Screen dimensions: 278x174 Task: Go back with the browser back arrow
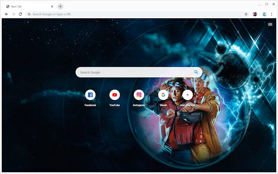coord(6,14)
